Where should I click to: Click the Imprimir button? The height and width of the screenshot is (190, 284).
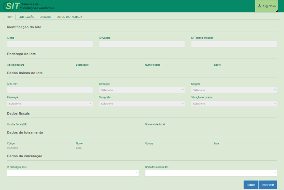pyautogui.click(x=268, y=185)
